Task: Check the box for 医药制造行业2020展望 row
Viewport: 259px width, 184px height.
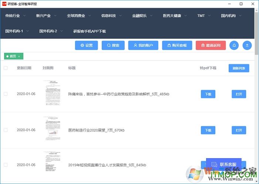Action: pos(6,130)
